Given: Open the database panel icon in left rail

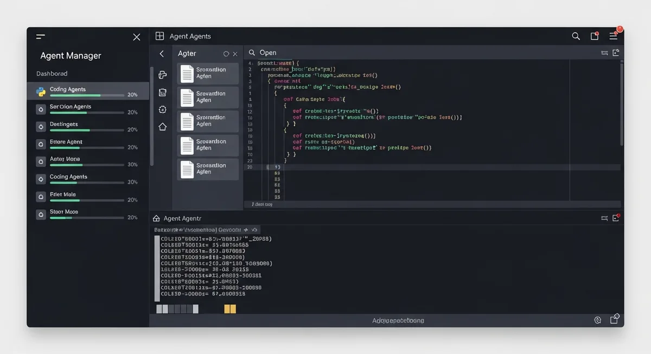Looking at the screenshot, I should (x=162, y=92).
